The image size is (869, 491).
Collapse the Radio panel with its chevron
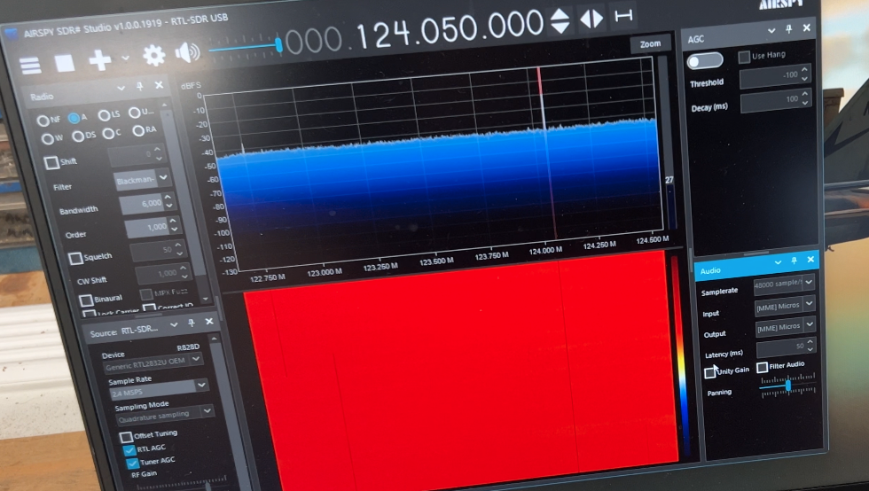[x=121, y=88]
